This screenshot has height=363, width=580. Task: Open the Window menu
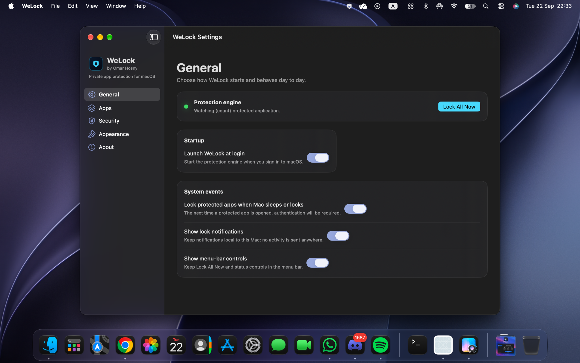tap(116, 6)
